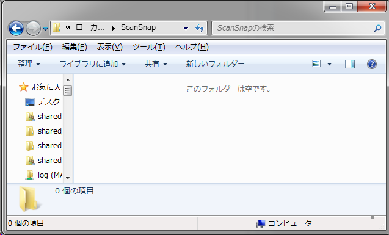Screen dimensions: 389x235
Task: Open the 表示(V) menu
Action: pyautogui.click(x=110, y=47)
